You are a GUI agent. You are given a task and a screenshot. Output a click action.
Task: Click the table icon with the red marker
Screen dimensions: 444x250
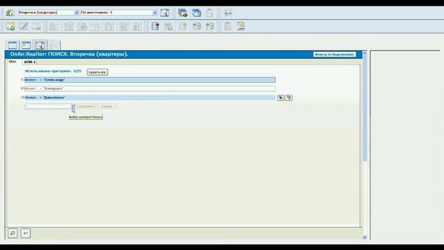(155, 26)
